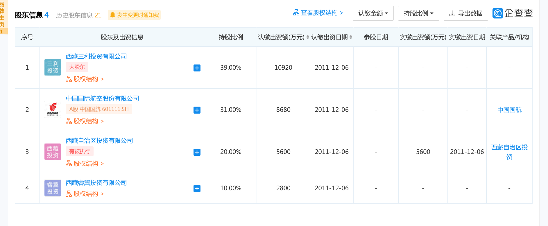Click the 睿翼投资 purple logo thumbnail

[53, 188]
